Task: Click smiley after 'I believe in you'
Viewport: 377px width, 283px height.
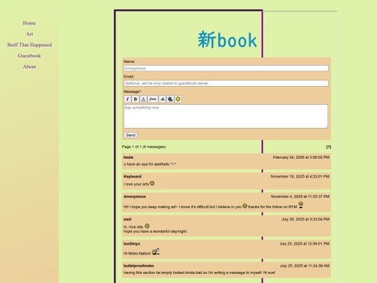Action: (245, 205)
